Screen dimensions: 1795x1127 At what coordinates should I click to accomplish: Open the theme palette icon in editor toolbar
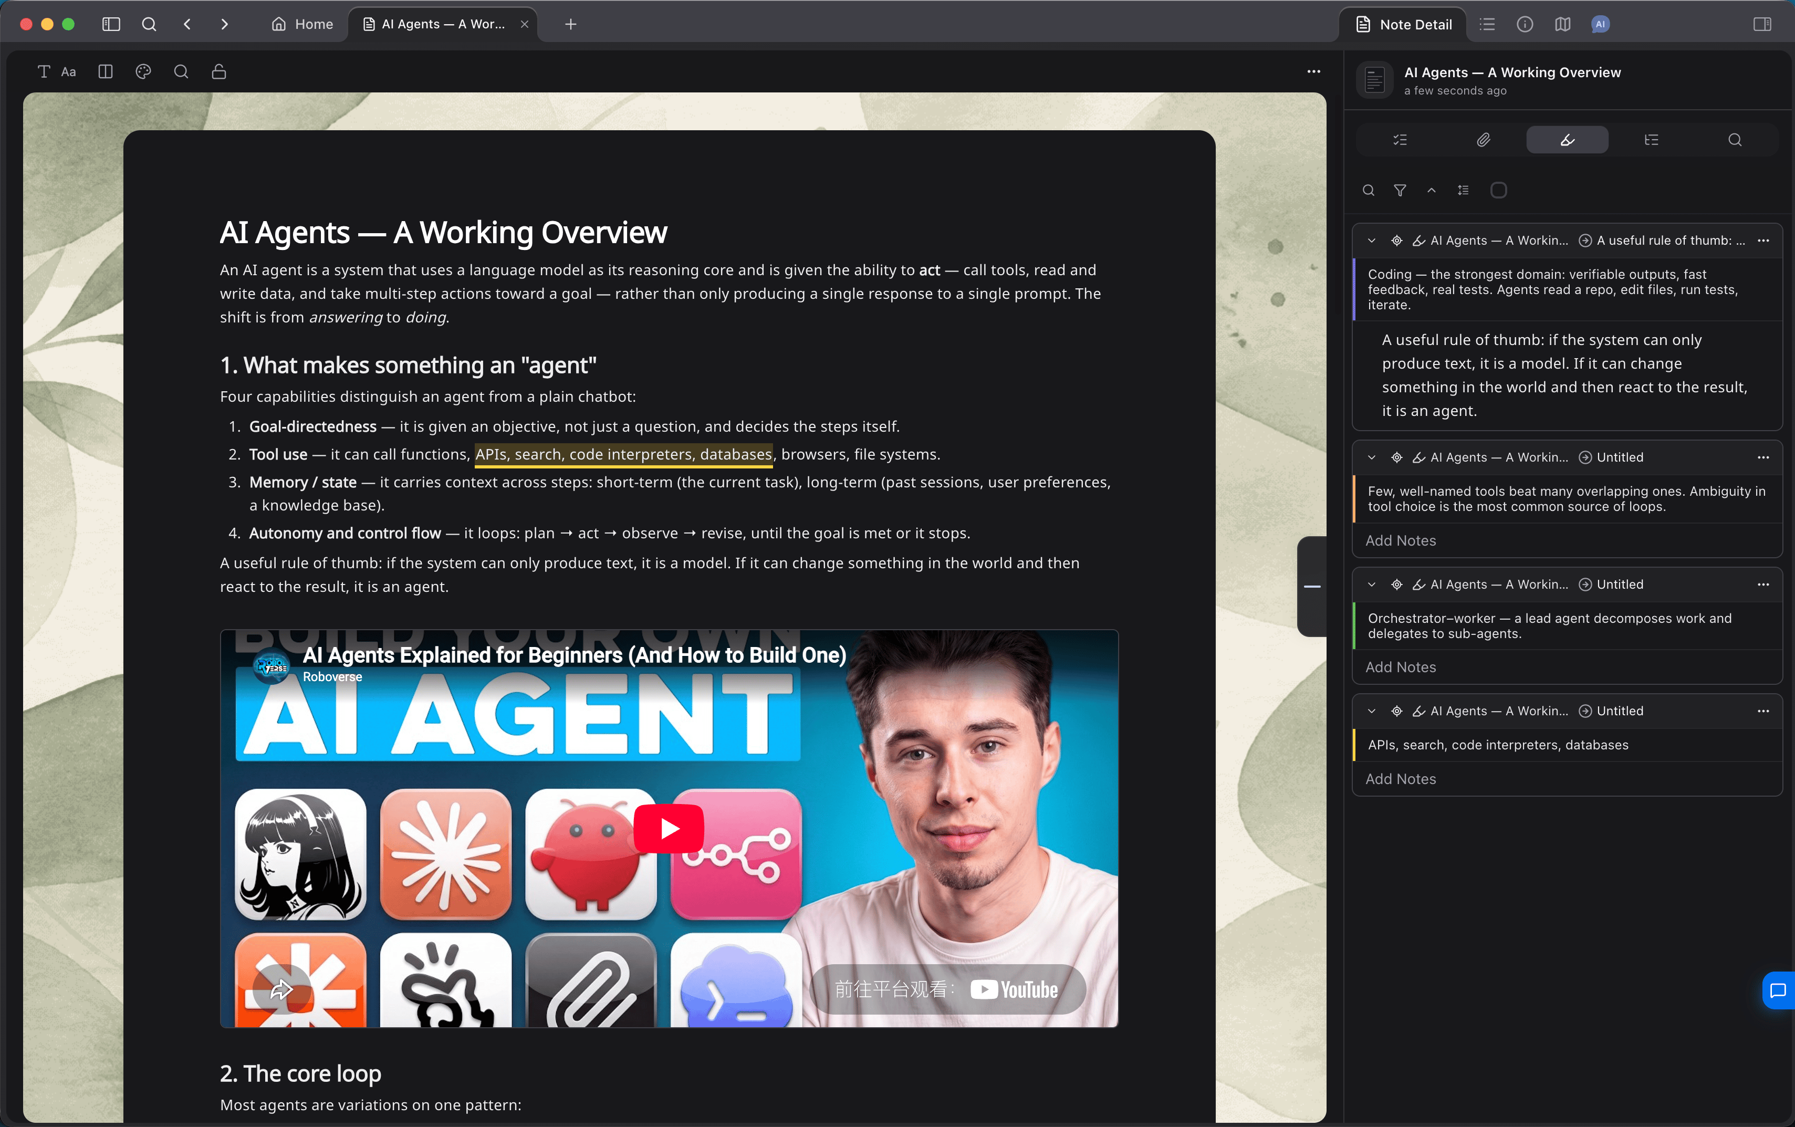coord(143,71)
